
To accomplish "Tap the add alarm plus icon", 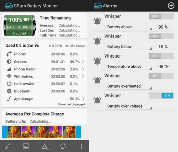I will [x=171, y=6].
